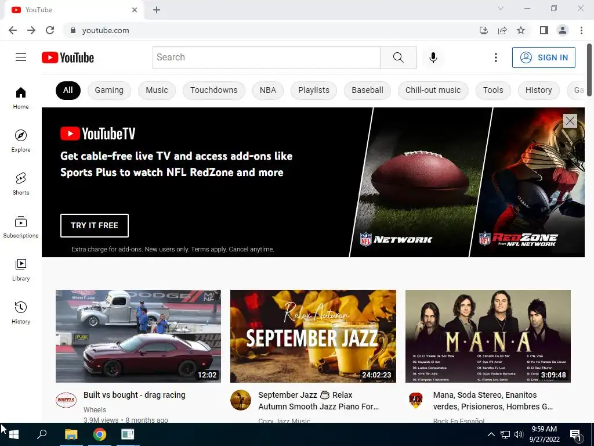The height and width of the screenshot is (446, 594).
Task: Click Cozy Jazz Music channel avatar
Action: point(241,400)
